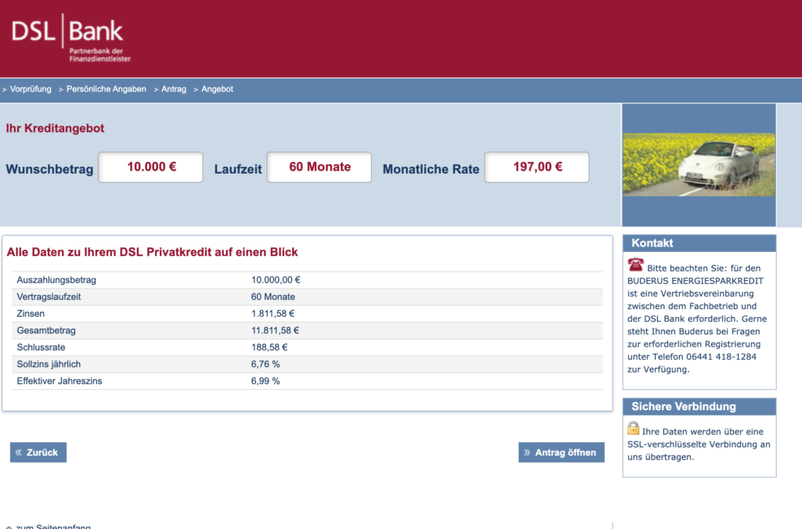
Task: Click the Auszahlungsbetrag row label
Action: point(56,280)
